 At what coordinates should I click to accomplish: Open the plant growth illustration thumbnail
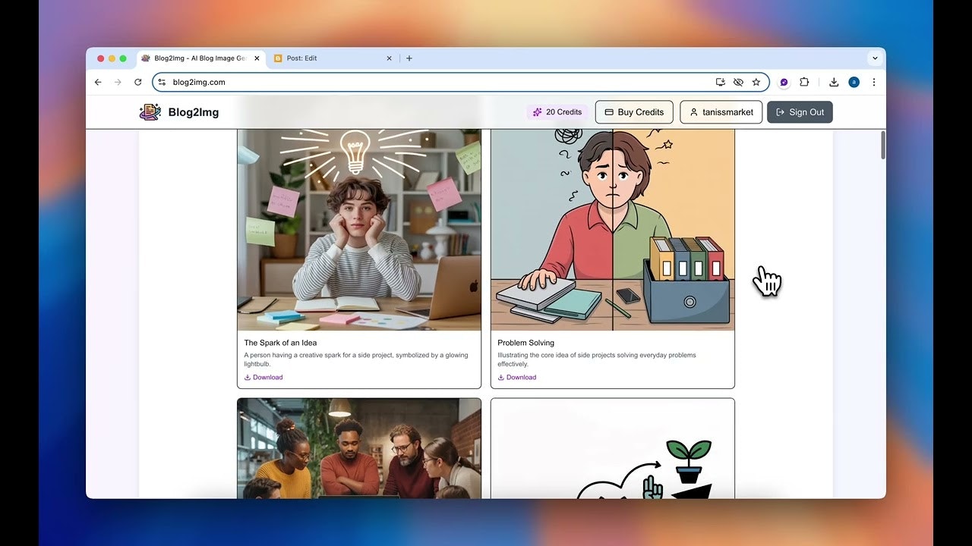pos(613,448)
